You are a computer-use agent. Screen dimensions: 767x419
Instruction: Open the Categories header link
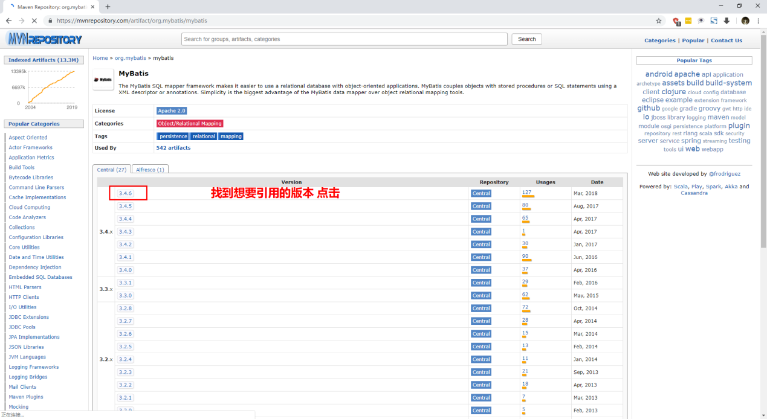coord(660,40)
